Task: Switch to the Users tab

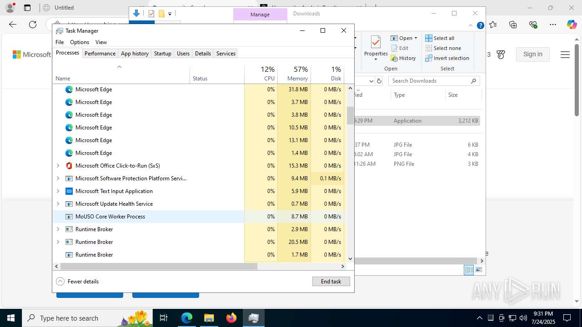Action: 183,54
